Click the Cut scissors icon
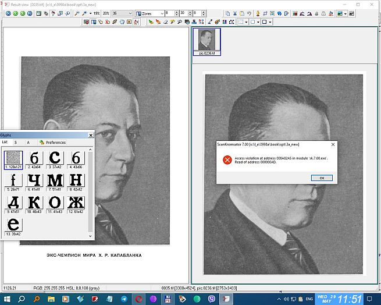Viewport: 381px width, 305px height. coord(235,13)
